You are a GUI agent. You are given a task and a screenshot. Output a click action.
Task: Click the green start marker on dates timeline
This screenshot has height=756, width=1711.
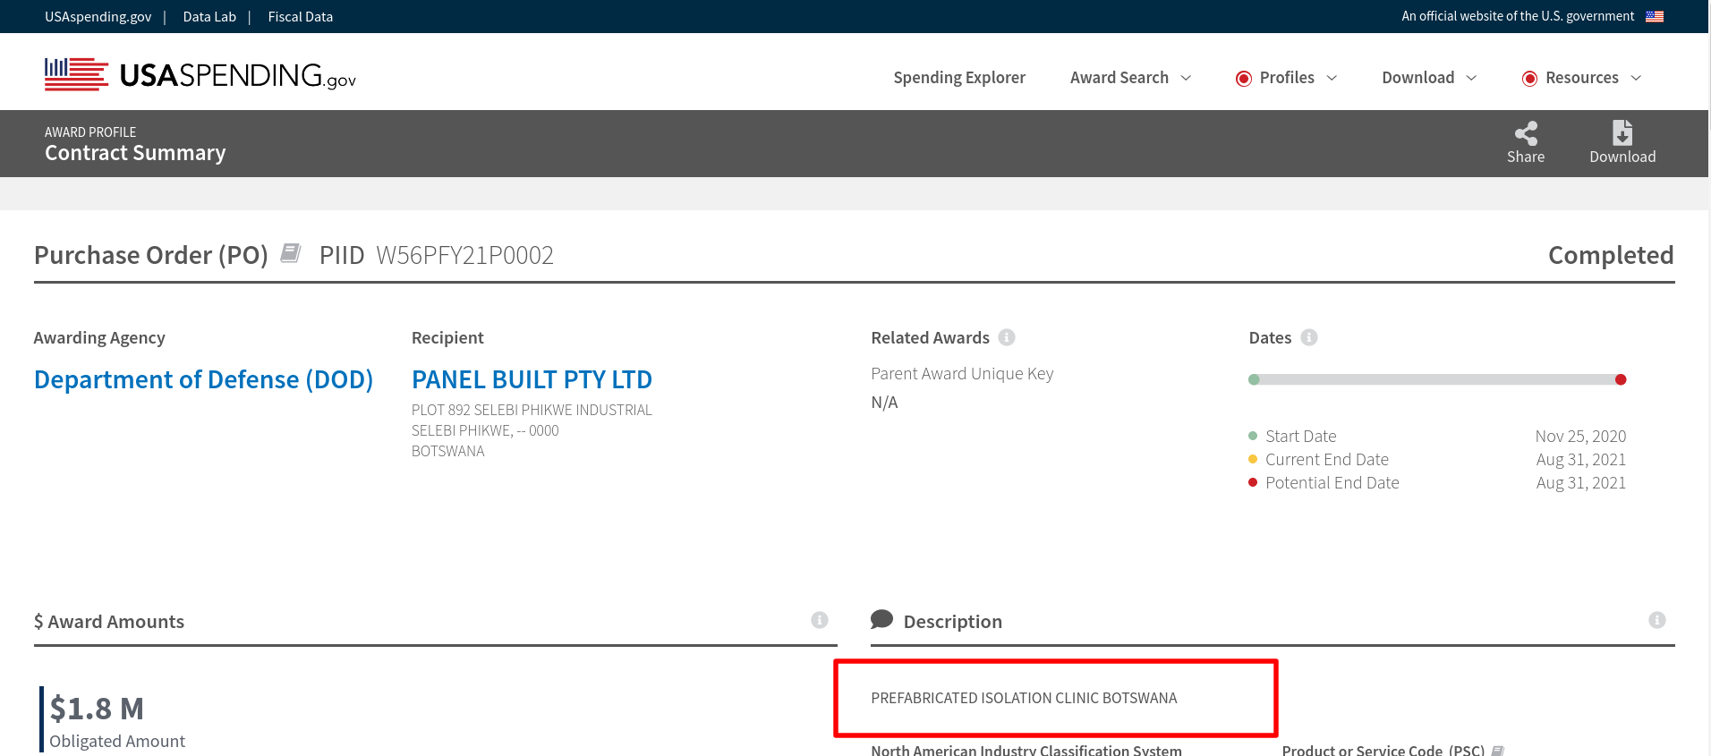pyautogui.click(x=1254, y=379)
